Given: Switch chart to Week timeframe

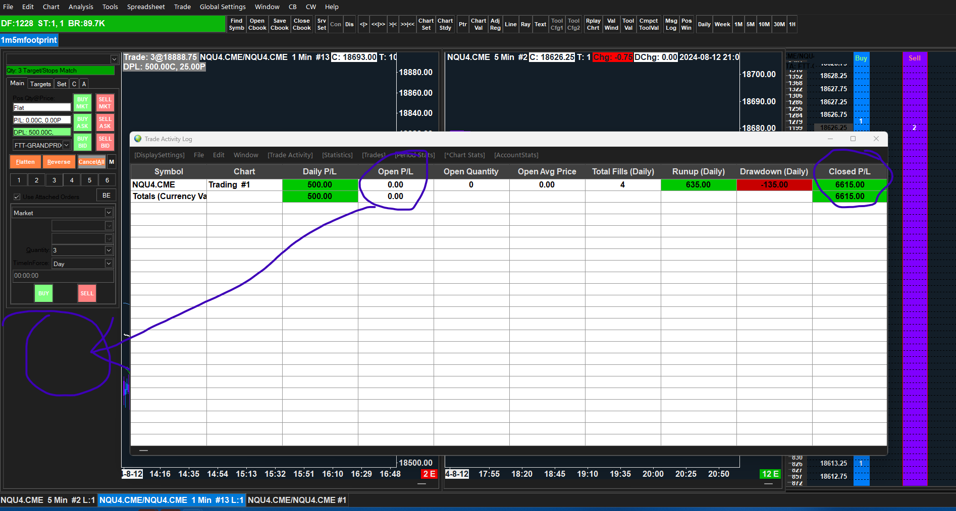Looking at the screenshot, I should 722,24.
